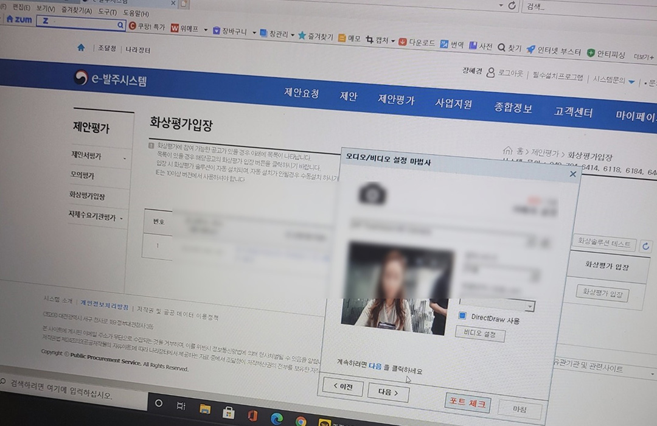Viewport: 657px width, 426px height.
Task: Click the 화상솔루션 테스트 button
Action: (604, 242)
